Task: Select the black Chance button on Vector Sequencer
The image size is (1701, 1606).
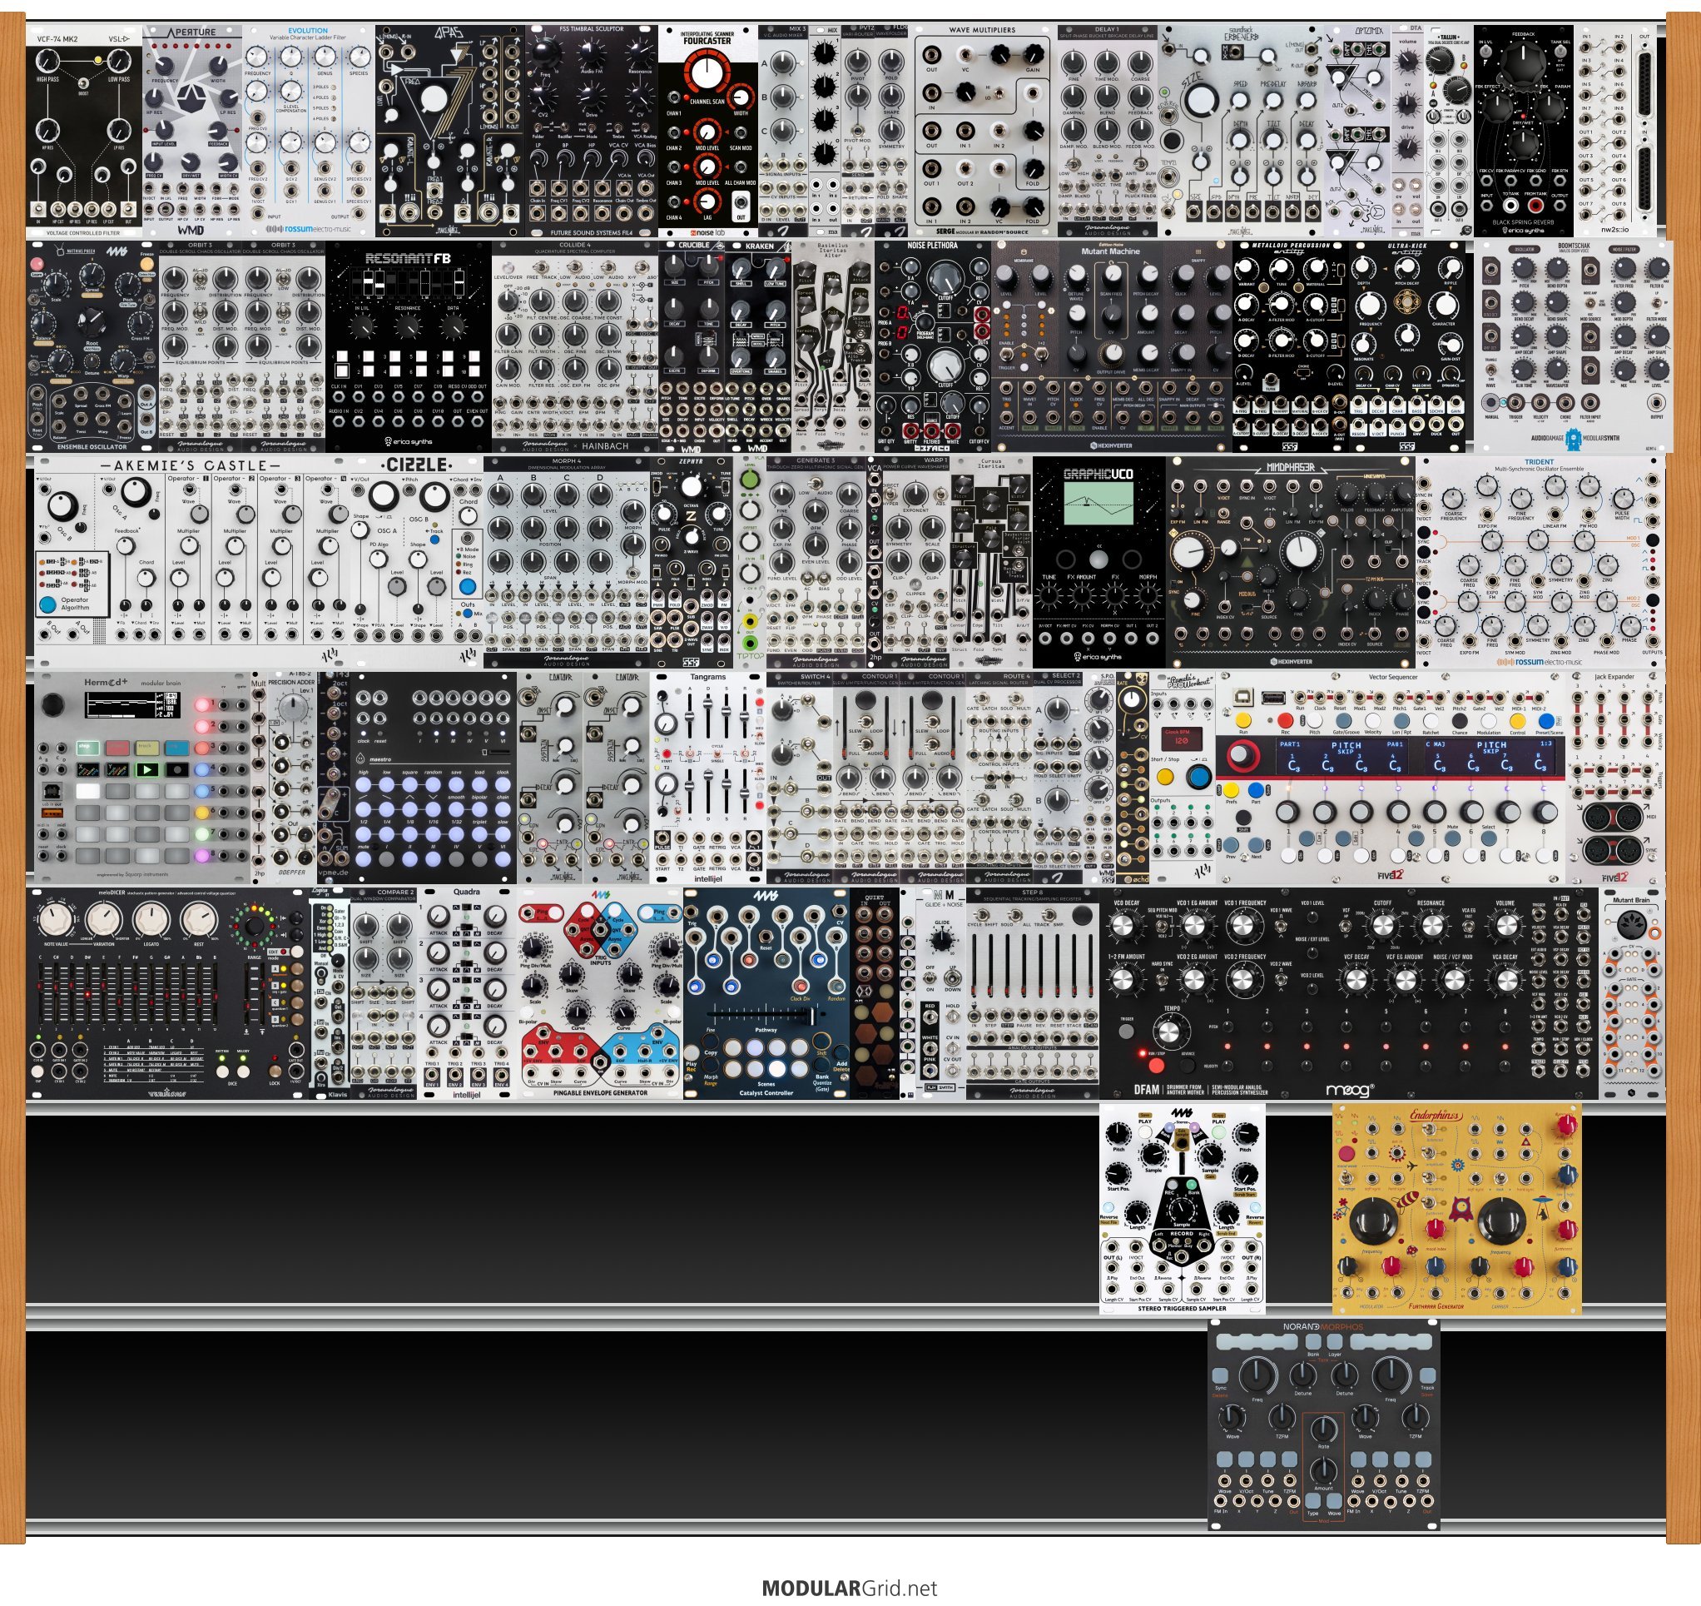Action: (1460, 722)
